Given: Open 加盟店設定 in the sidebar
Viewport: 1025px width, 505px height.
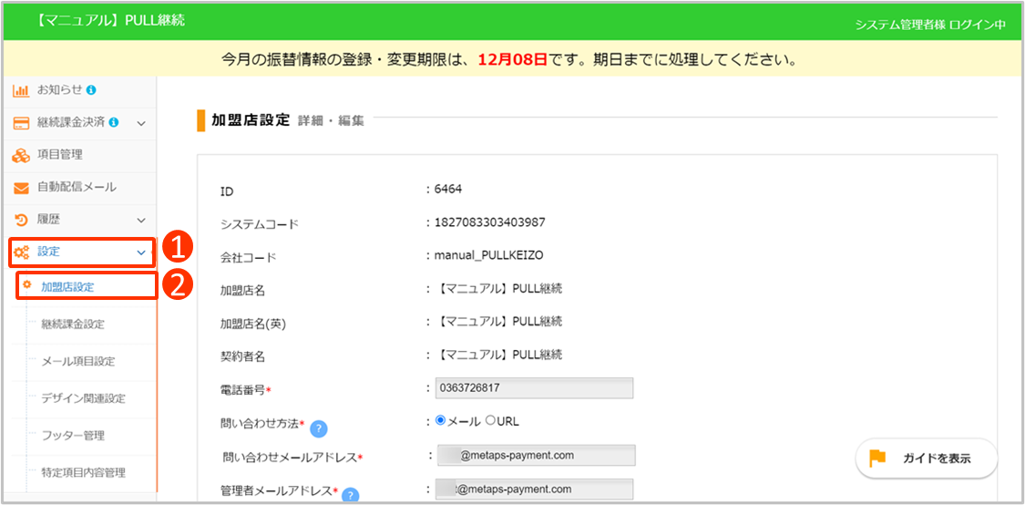Looking at the screenshot, I should [x=67, y=286].
